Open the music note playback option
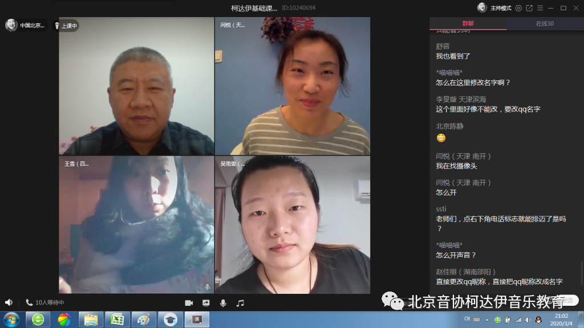Image resolution: width=584 pixels, height=328 pixels. click(240, 303)
